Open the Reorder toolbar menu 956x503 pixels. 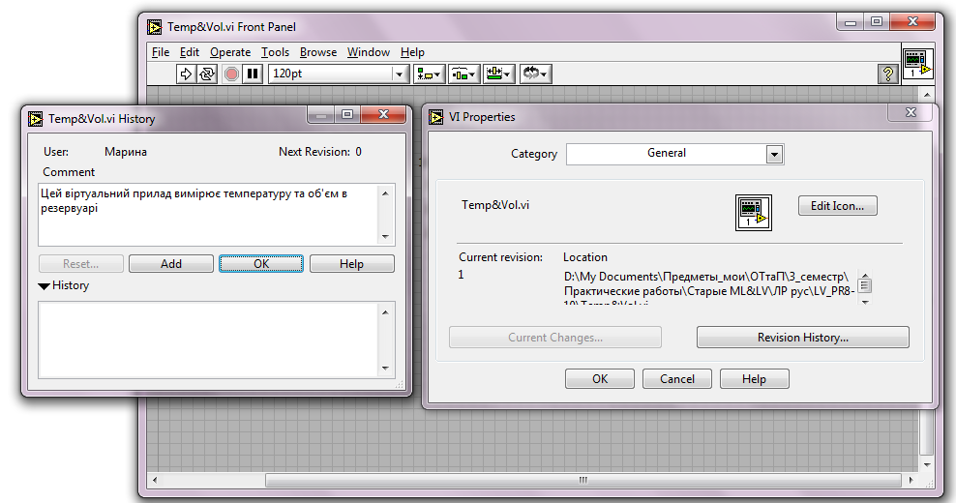tap(535, 74)
